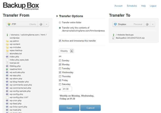The height and width of the screenshot is (113, 161).
Task: Check the Sunday checkbox
Action: [x=60, y=60]
